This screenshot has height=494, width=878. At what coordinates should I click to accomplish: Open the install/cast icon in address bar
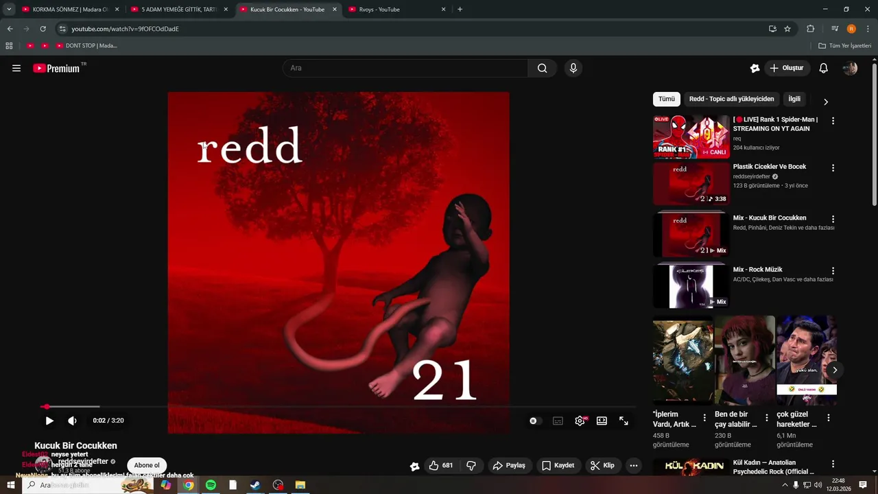(x=772, y=29)
